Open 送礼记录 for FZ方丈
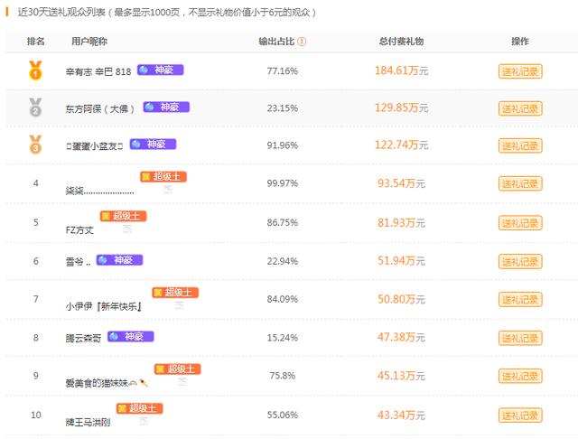 coord(520,223)
